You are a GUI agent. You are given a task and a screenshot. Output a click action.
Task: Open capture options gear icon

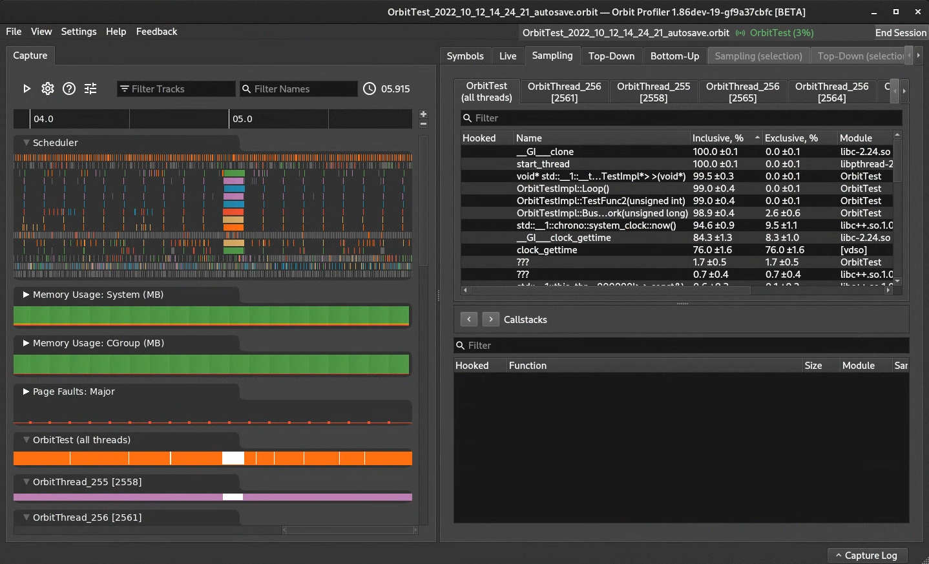(48, 89)
